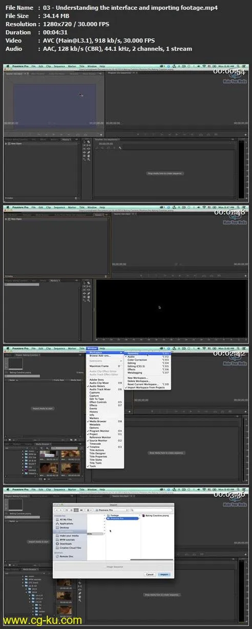This screenshot has width=252, height=629.
Task: Click search field in Import dialog
Action: tap(151, 510)
